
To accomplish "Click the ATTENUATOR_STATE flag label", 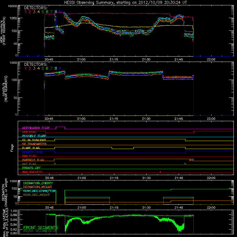I will click(x=36, y=128).
